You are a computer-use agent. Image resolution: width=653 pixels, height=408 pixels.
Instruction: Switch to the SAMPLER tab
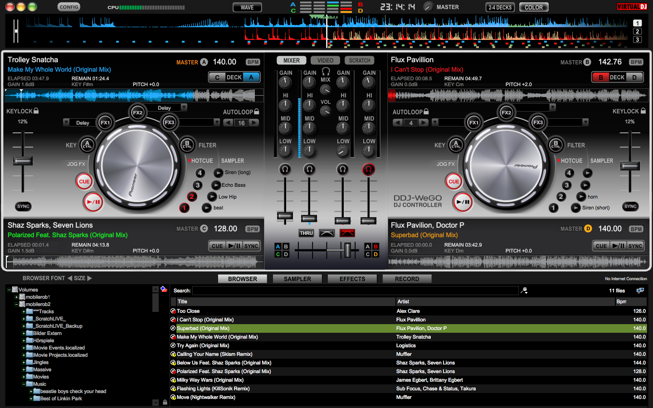point(297,279)
